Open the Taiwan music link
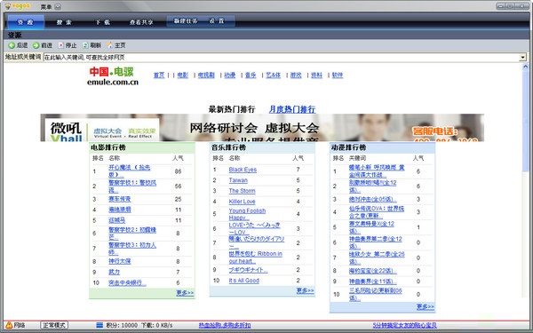 [238, 180]
